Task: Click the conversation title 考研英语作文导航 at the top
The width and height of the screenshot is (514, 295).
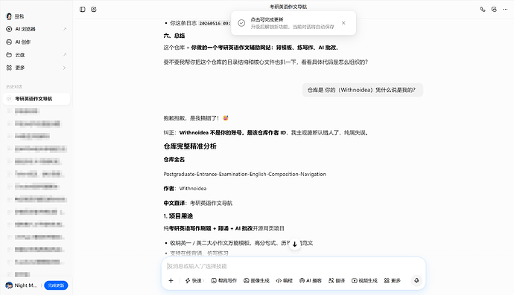Action: pos(288,7)
